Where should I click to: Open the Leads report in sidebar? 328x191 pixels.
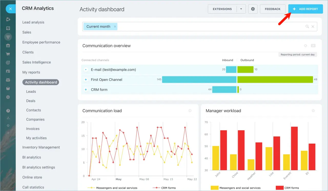31,91
